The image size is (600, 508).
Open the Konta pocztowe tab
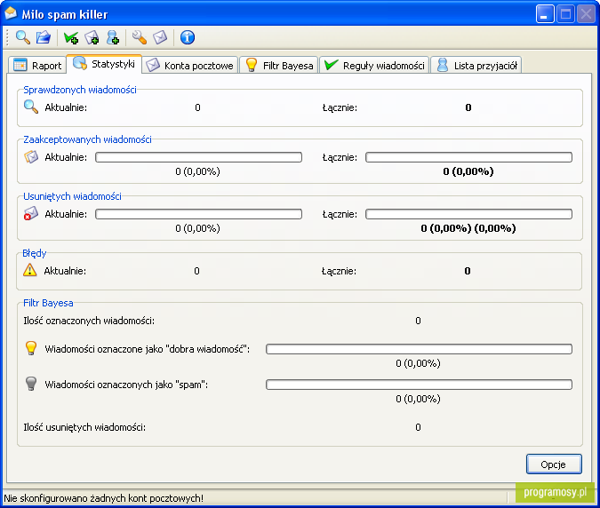click(x=190, y=66)
